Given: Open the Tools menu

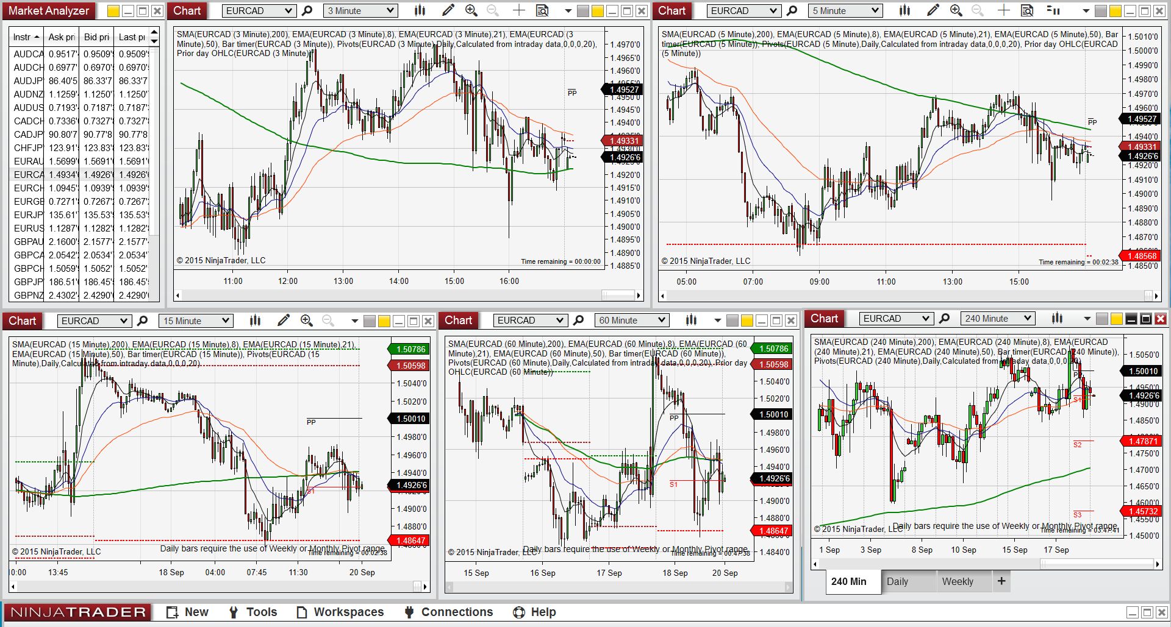Looking at the screenshot, I should (x=253, y=612).
